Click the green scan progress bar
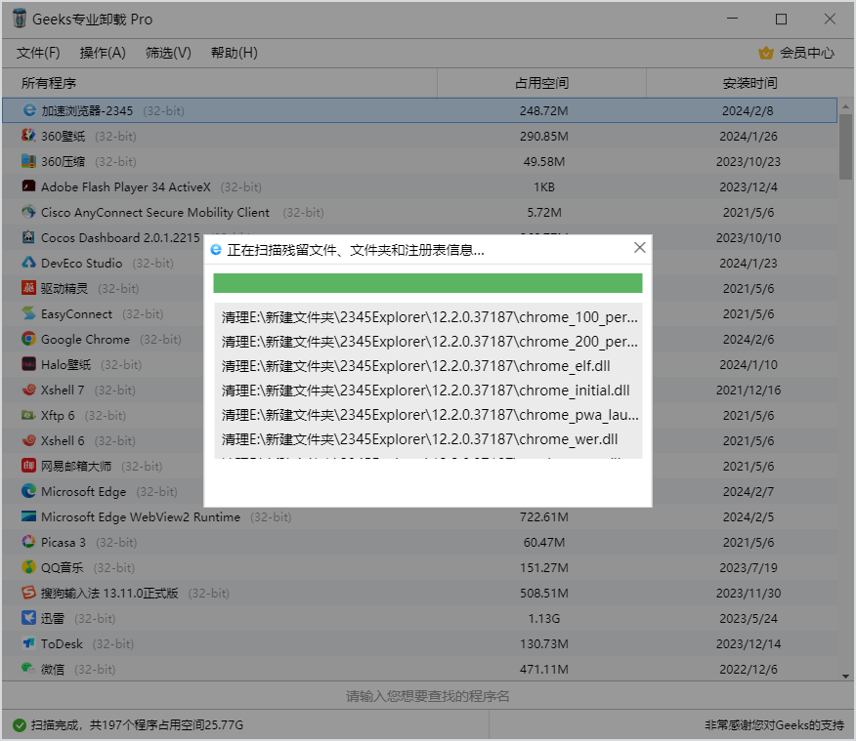The image size is (856, 741). point(428,283)
